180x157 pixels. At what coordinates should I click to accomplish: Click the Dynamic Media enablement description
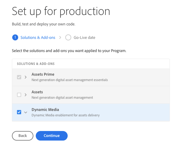pos(65,115)
